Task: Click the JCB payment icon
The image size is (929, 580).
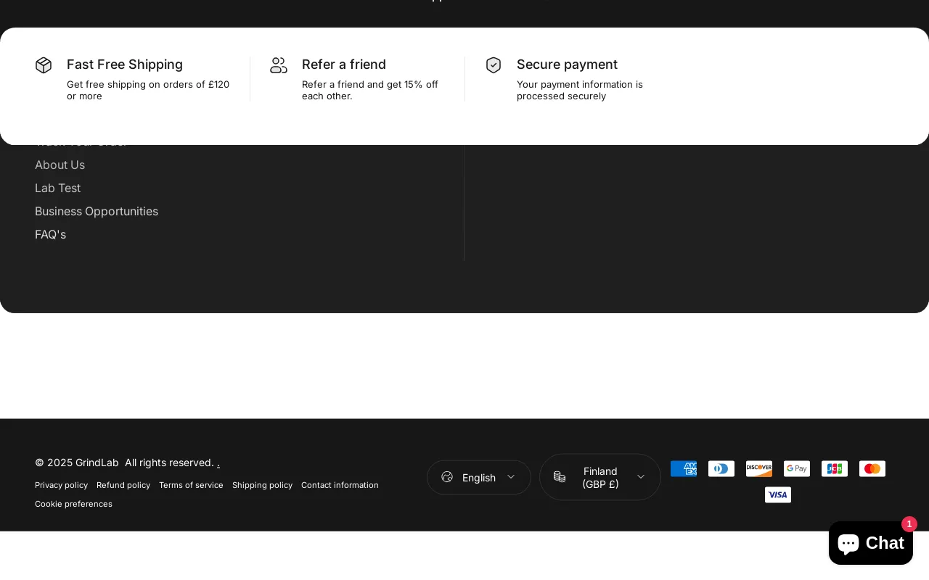Action: (835, 469)
